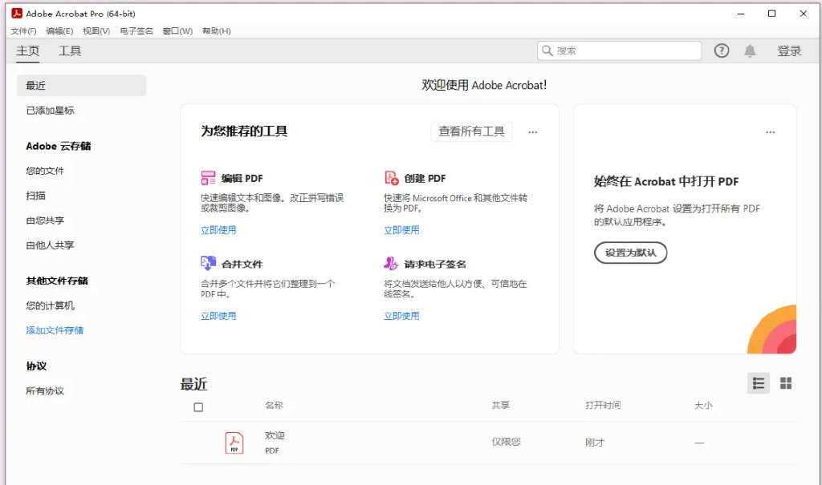The height and width of the screenshot is (485, 822).
Task: Open the 欢迎 PDF file icon
Action: 233,442
